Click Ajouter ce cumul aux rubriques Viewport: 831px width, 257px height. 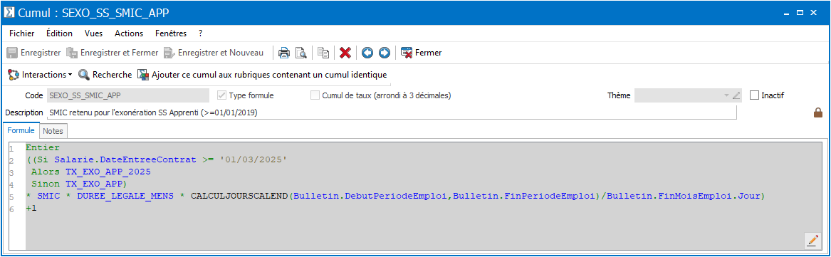[262, 75]
